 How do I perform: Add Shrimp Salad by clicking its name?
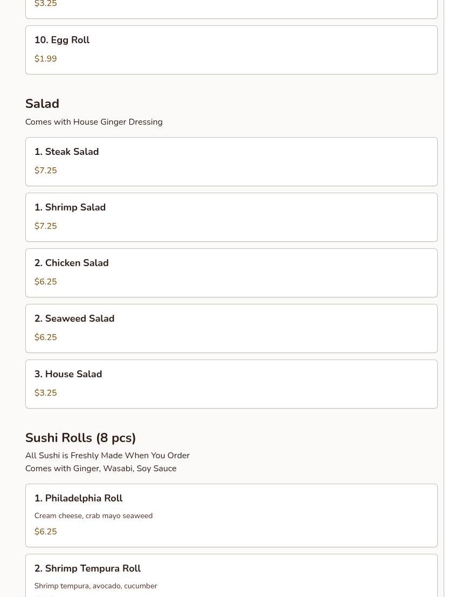point(70,207)
